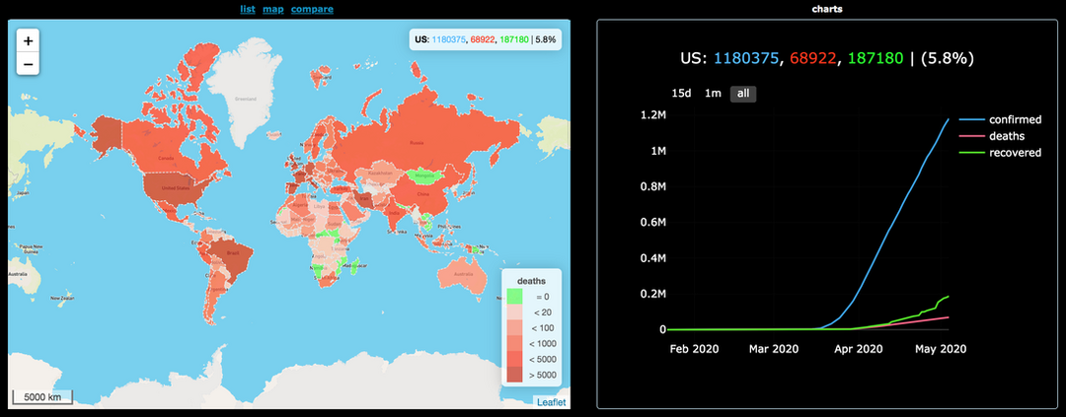
Task: Open the Leaflet attribution link
Action: (x=551, y=401)
